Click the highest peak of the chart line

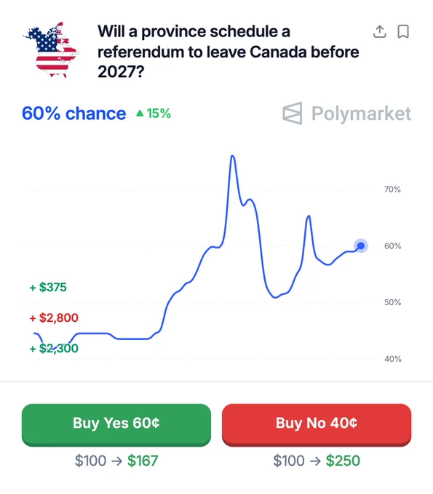pyautogui.click(x=232, y=155)
